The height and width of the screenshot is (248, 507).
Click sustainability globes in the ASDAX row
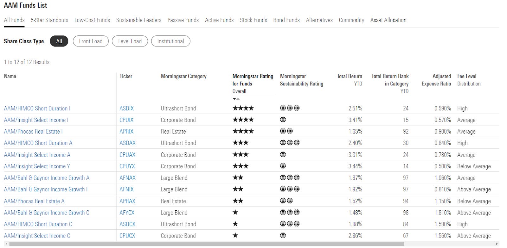(290, 143)
